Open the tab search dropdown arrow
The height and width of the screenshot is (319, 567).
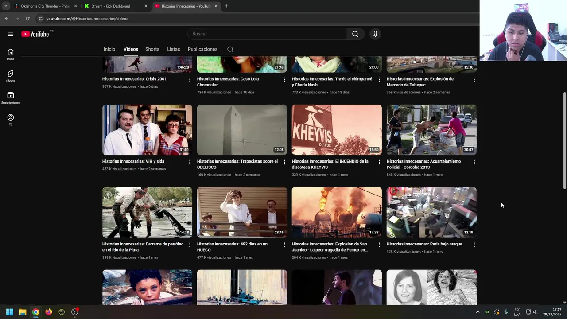tap(6, 6)
